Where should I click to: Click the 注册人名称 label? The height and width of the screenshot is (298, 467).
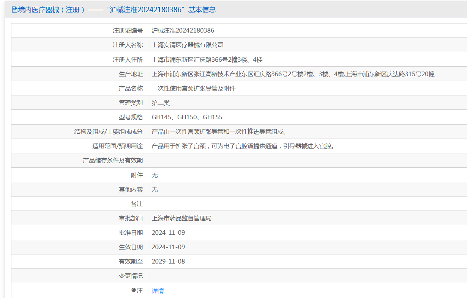point(128,45)
